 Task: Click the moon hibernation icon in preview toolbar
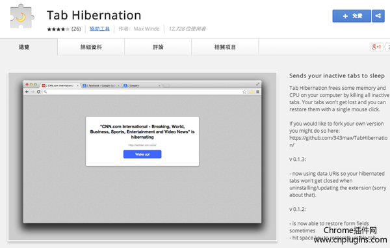click(x=251, y=92)
